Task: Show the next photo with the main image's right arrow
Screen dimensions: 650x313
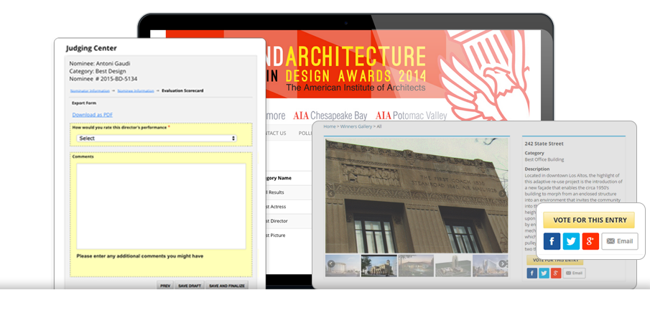Action: (x=502, y=194)
